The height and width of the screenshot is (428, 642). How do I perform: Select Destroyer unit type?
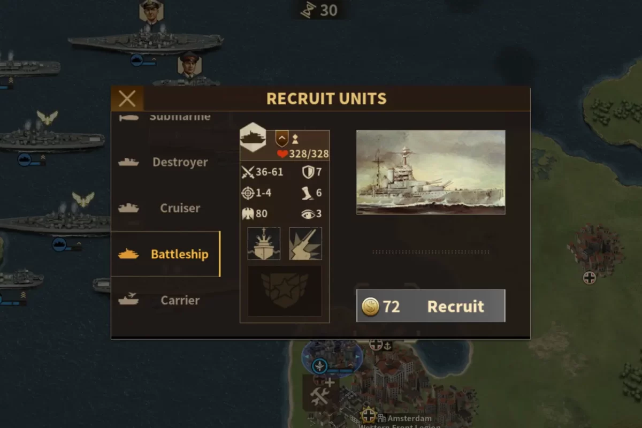pos(165,162)
